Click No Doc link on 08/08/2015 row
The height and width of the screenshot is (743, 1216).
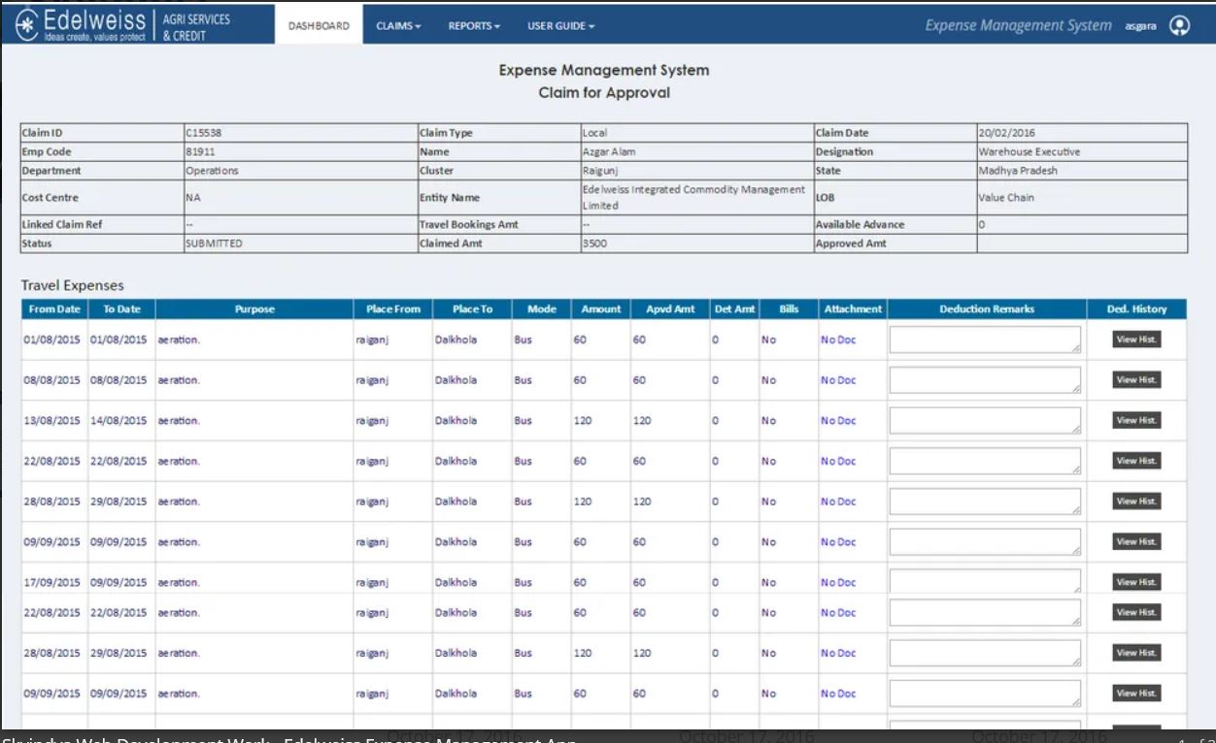click(x=838, y=380)
